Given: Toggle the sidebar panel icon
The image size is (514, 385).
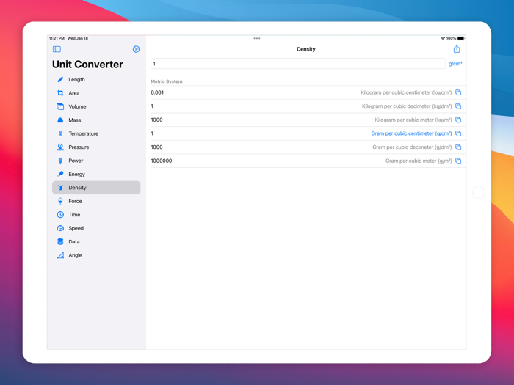Looking at the screenshot, I should 57,49.
